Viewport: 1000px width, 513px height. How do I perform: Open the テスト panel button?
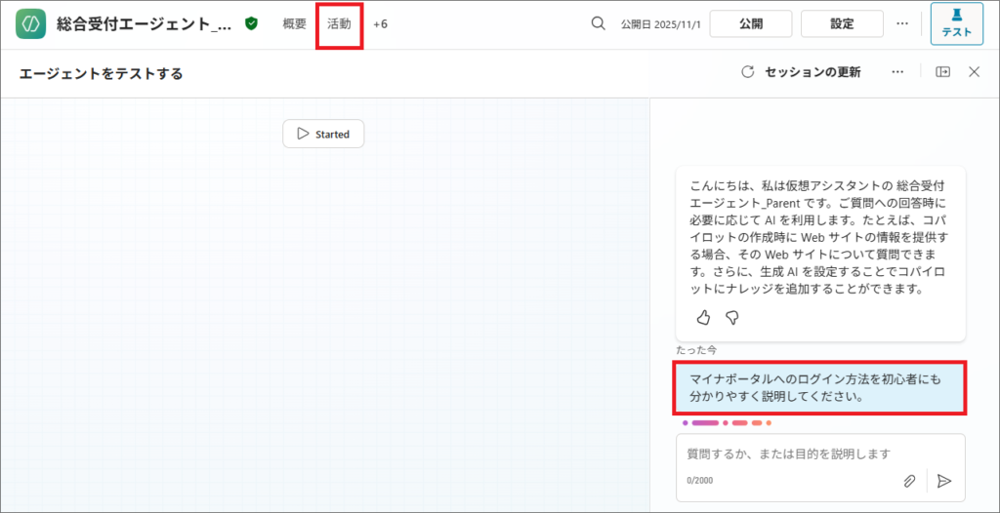pos(956,23)
